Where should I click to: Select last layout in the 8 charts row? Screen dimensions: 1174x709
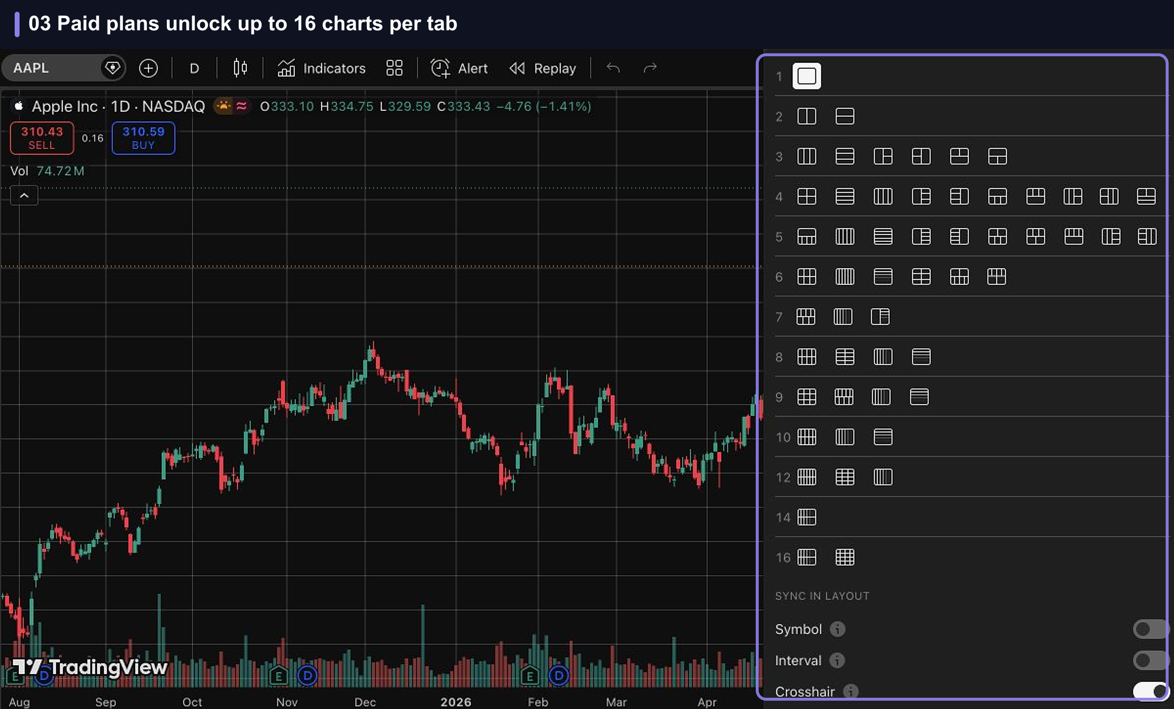coord(921,357)
